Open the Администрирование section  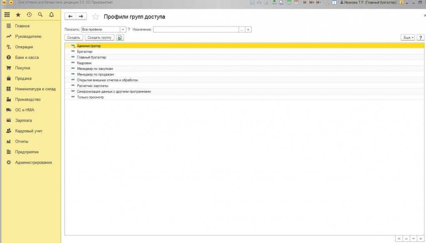33,162
